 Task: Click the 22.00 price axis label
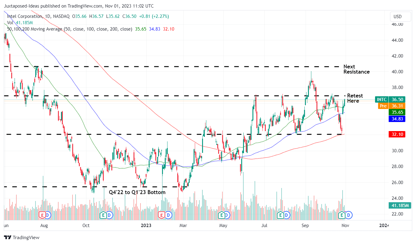(397, 214)
